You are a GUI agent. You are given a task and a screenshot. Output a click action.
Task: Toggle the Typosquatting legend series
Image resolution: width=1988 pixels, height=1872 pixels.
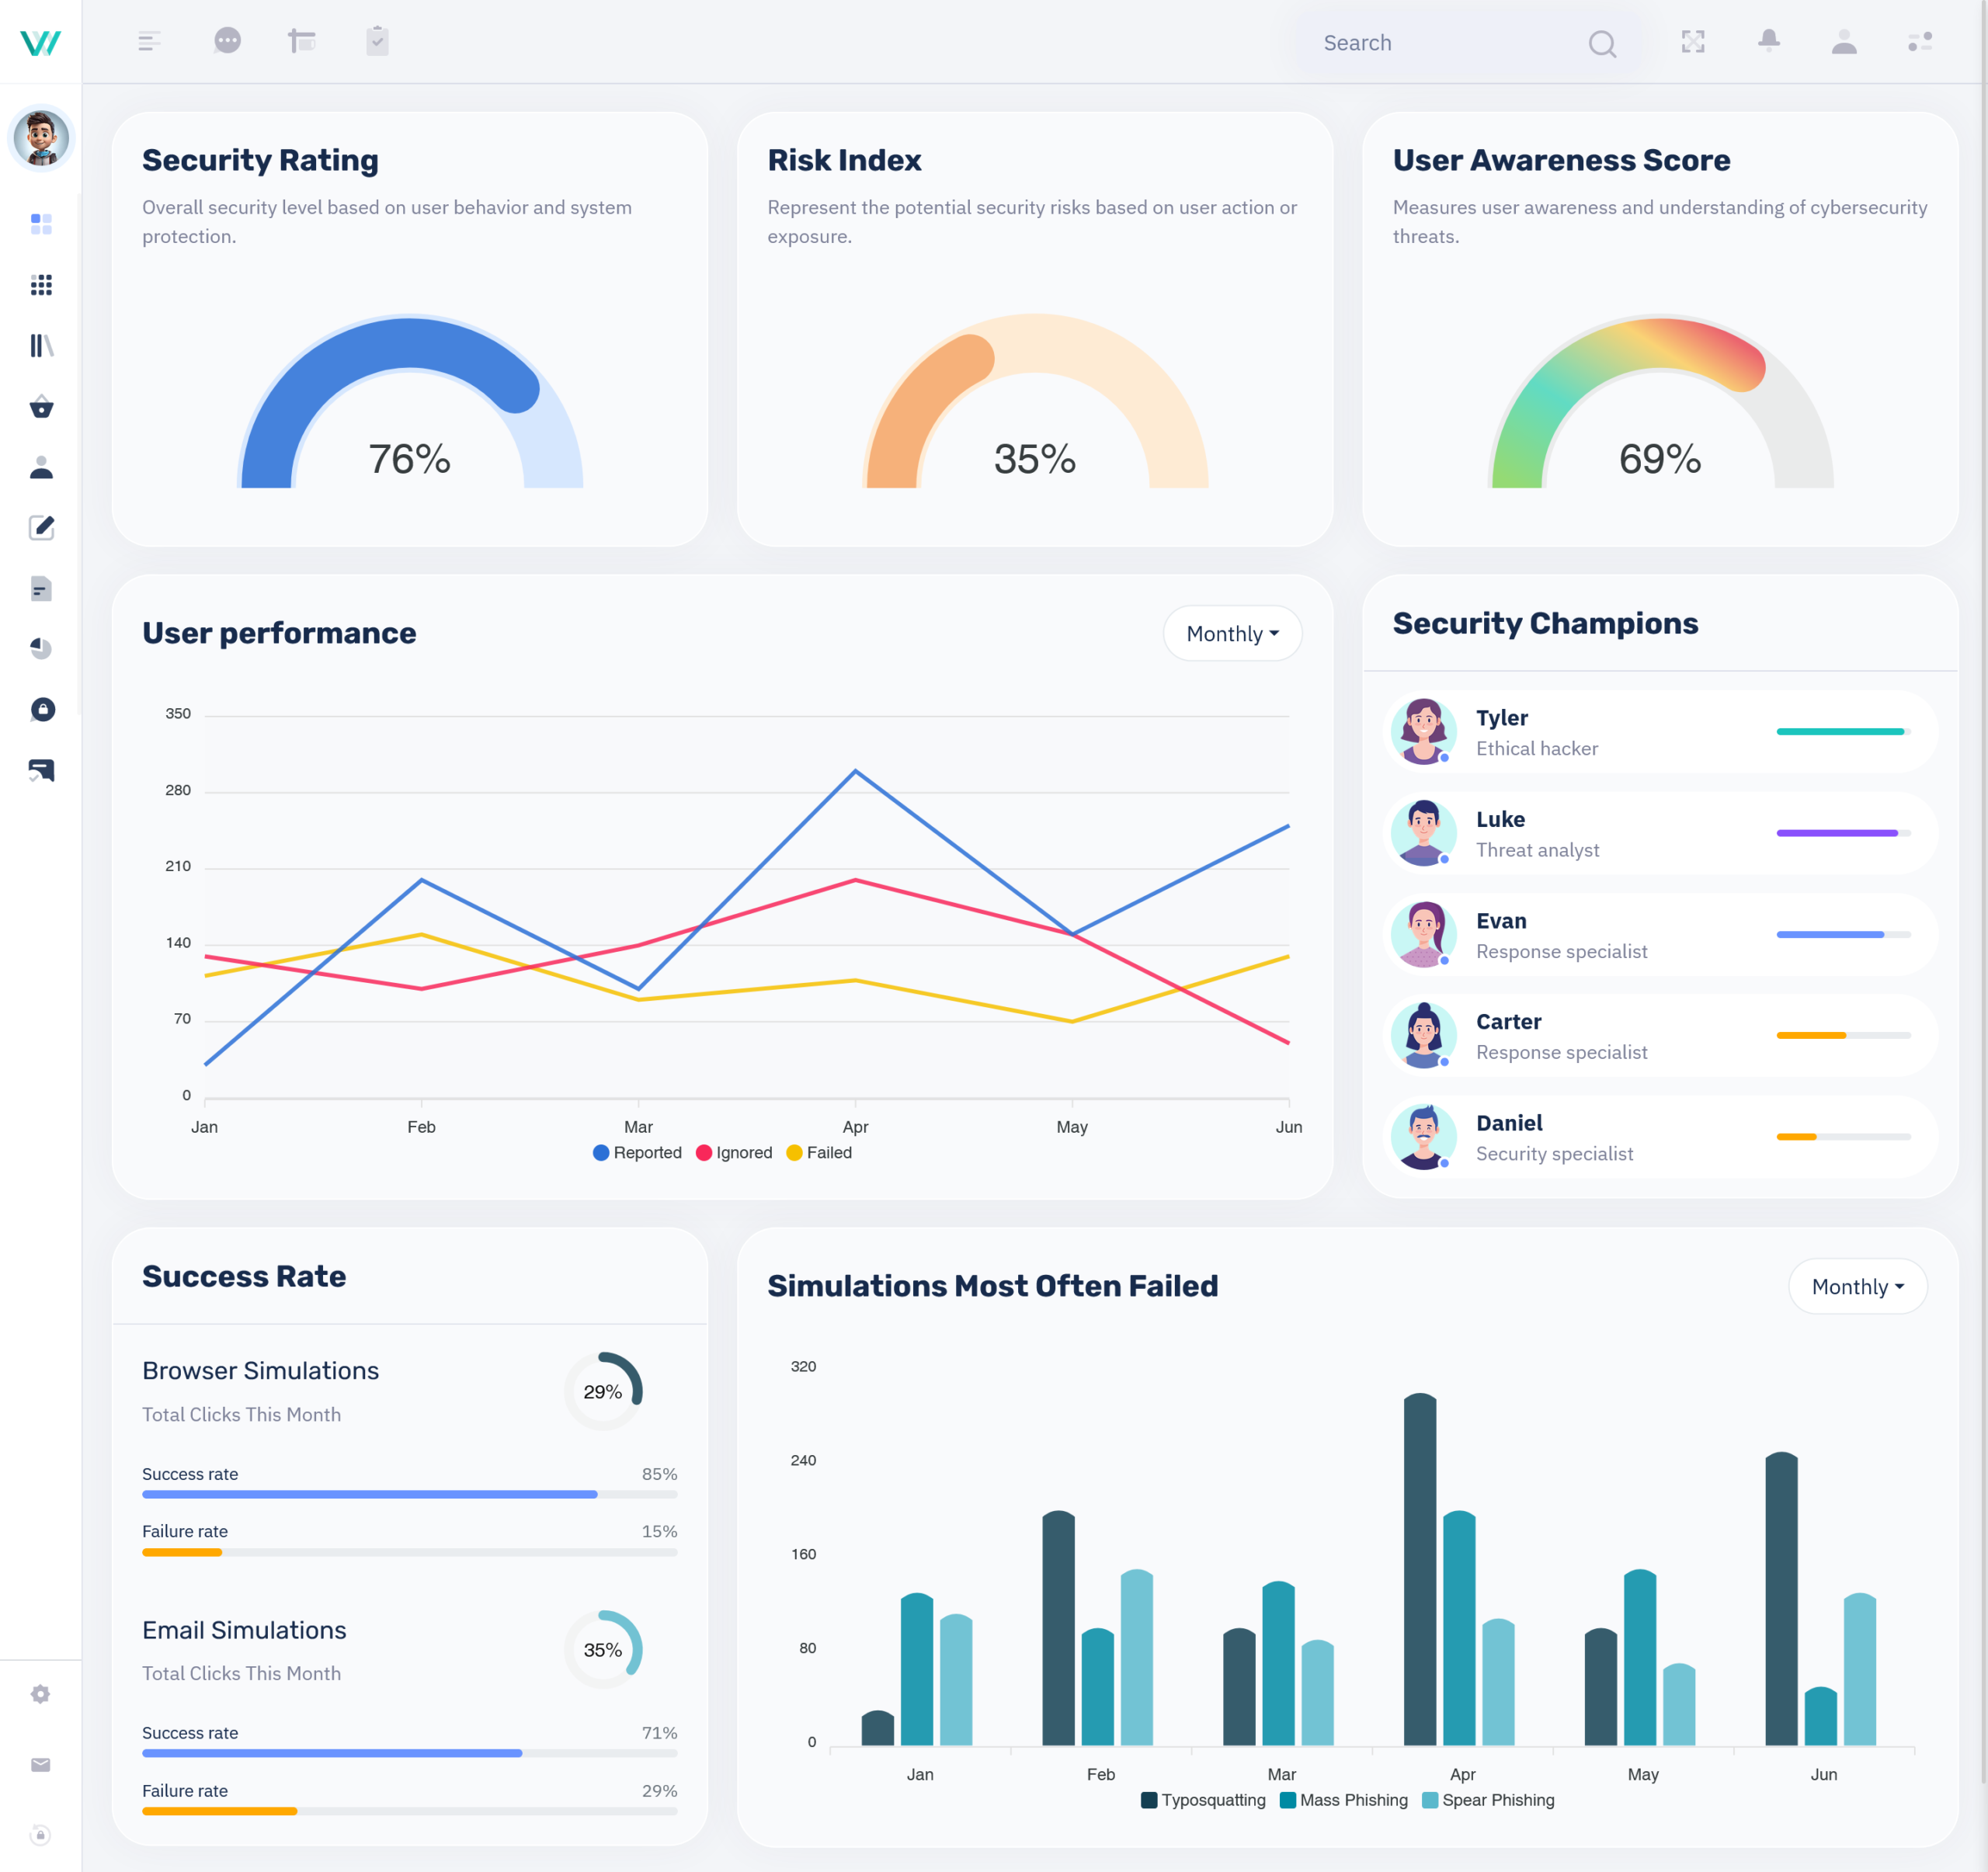pos(1203,1800)
